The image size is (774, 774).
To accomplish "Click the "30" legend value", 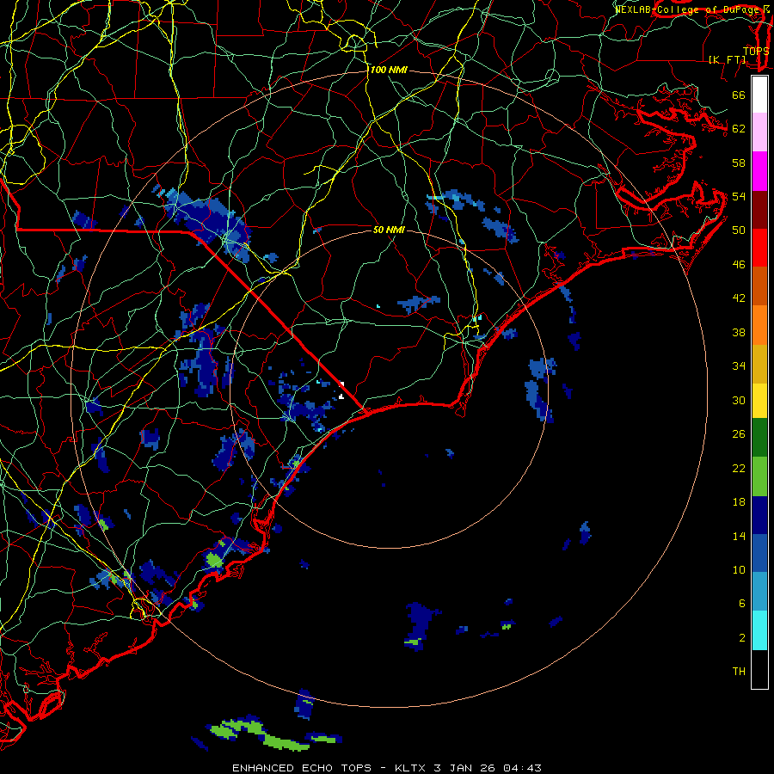I will [x=739, y=400].
